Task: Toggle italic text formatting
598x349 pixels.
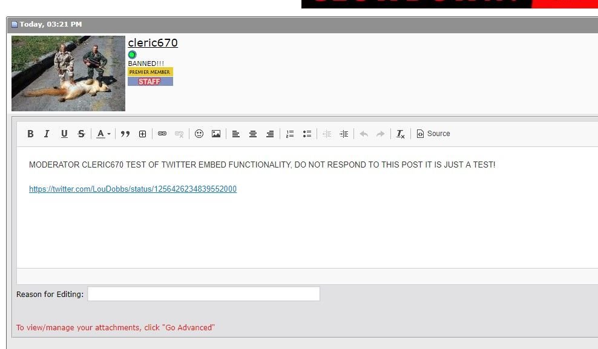Action: tap(47, 134)
